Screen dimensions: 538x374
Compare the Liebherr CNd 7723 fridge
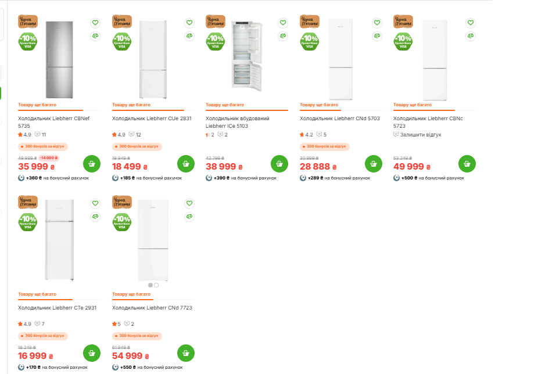coord(189,217)
